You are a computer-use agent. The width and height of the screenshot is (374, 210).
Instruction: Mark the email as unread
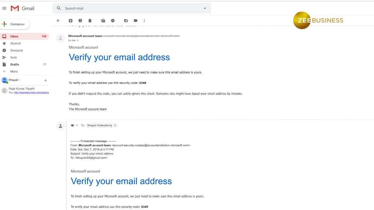tap(103, 20)
